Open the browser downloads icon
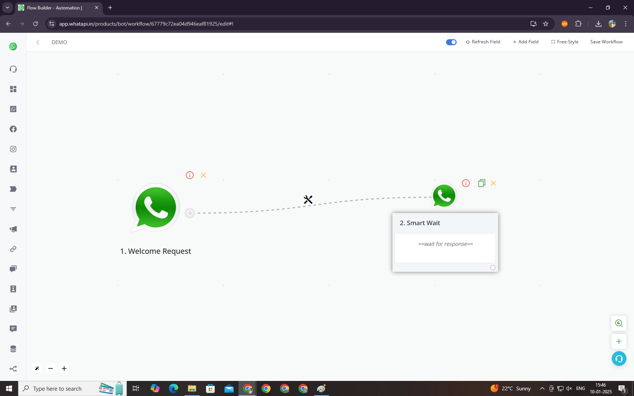 pyautogui.click(x=599, y=24)
